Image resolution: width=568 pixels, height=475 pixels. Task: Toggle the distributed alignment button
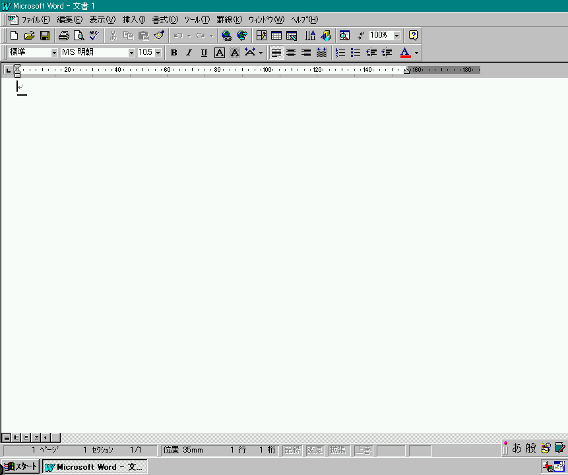click(x=321, y=53)
